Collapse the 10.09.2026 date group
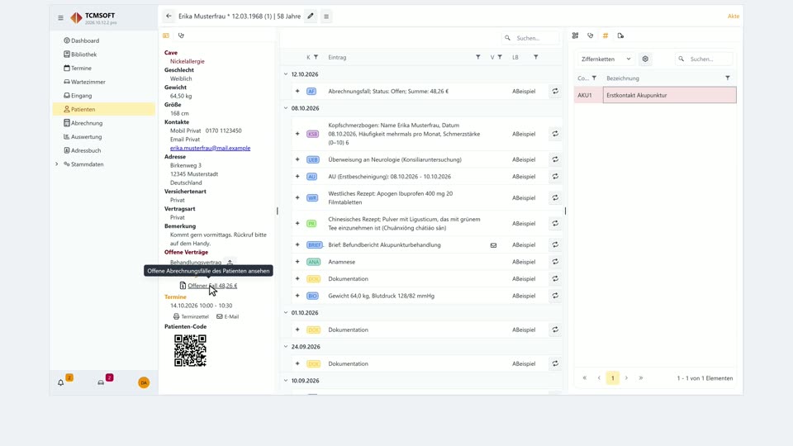 coord(286,381)
